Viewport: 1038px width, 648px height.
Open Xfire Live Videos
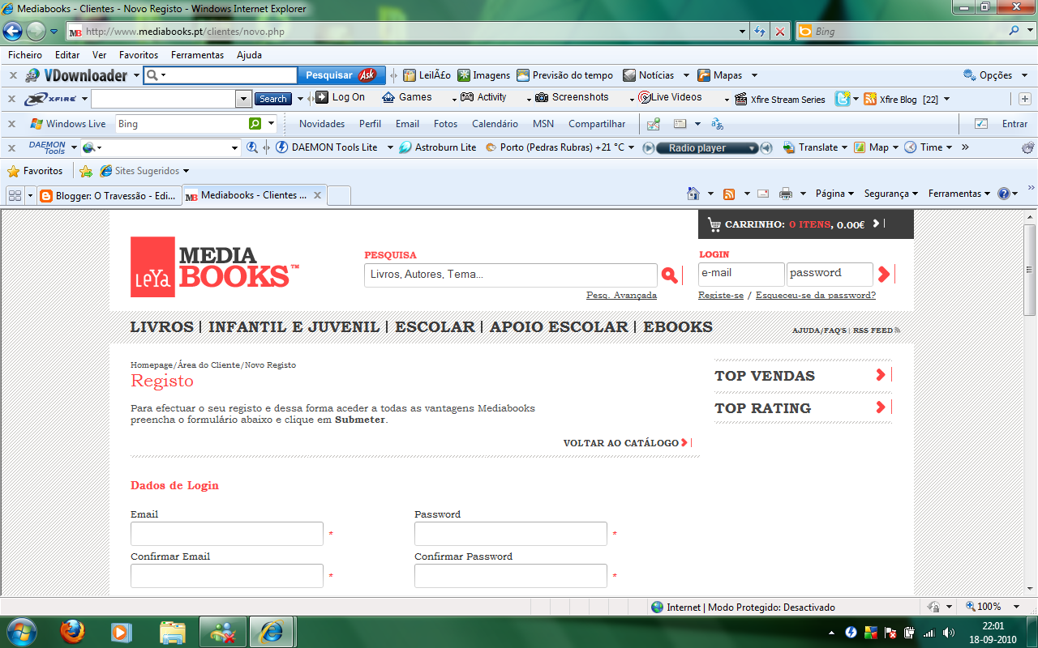coord(671,97)
